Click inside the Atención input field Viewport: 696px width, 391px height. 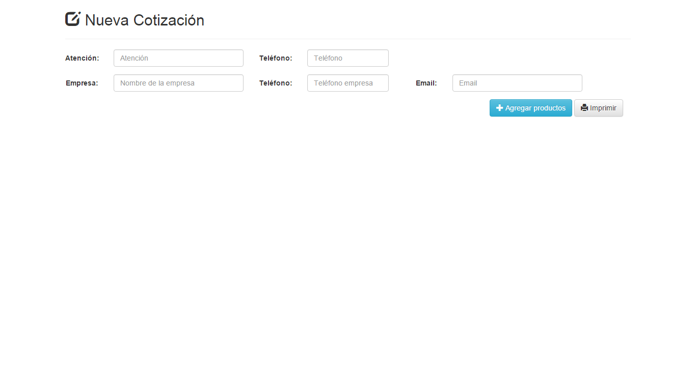[x=178, y=58]
